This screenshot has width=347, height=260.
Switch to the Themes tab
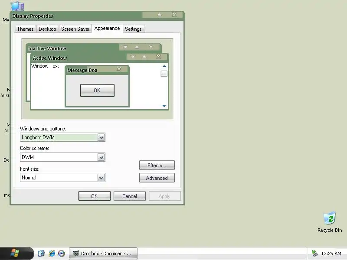(25, 29)
